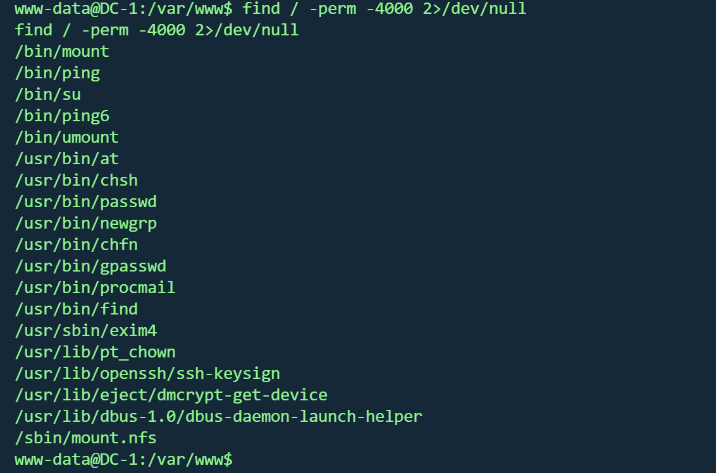Viewport: 716px width, 473px height.
Task: Click the dbus-daemon-launch-helper path line
Action: point(219,416)
